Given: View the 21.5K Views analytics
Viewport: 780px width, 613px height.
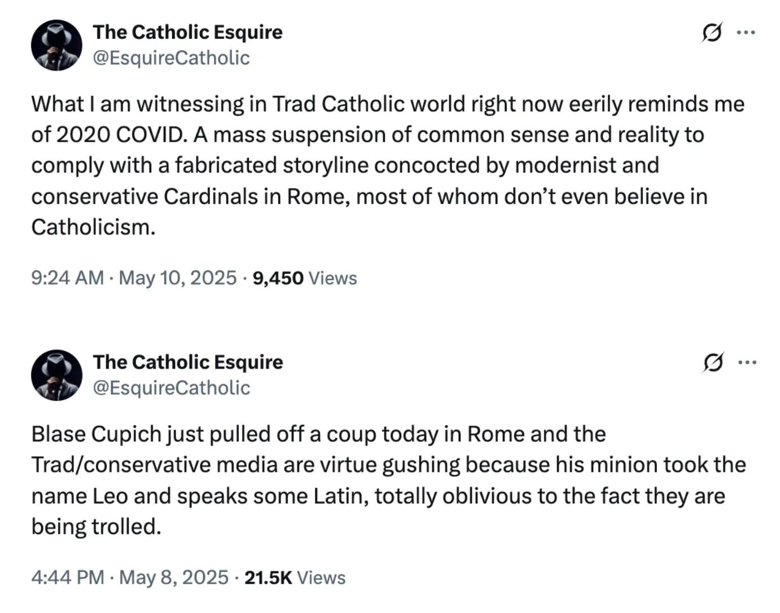Looking at the screenshot, I should [295, 577].
